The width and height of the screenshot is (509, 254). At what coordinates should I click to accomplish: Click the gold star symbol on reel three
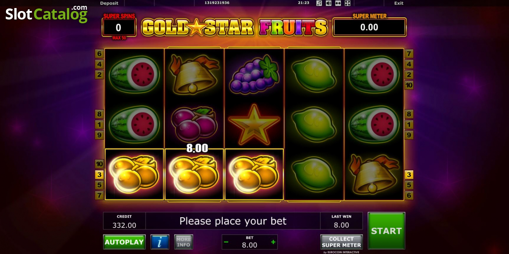254,124
